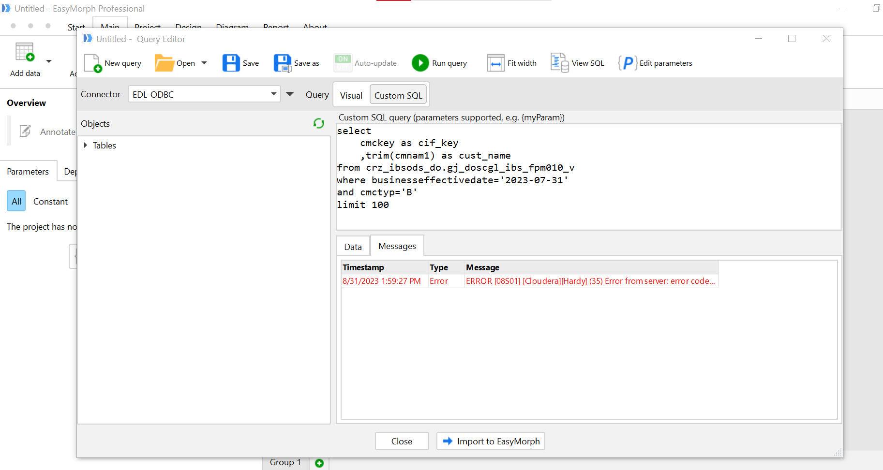Click the Message column header

click(591, 267)
